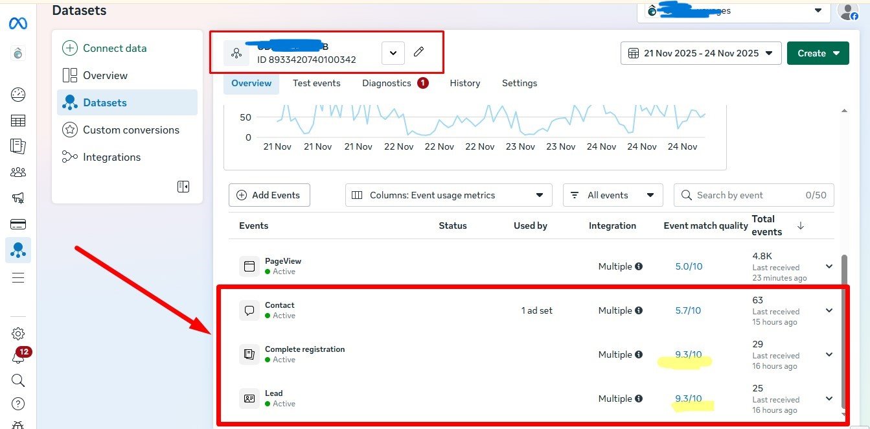This screenshot has width=870, height=429.
Task: Open the billing card icon
Action: (x=18, y=224)
